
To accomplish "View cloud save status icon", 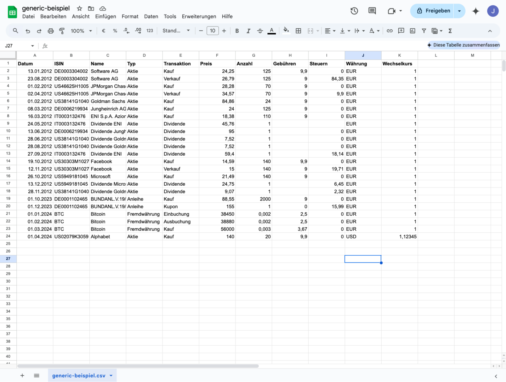I will (x=103, y=8).
